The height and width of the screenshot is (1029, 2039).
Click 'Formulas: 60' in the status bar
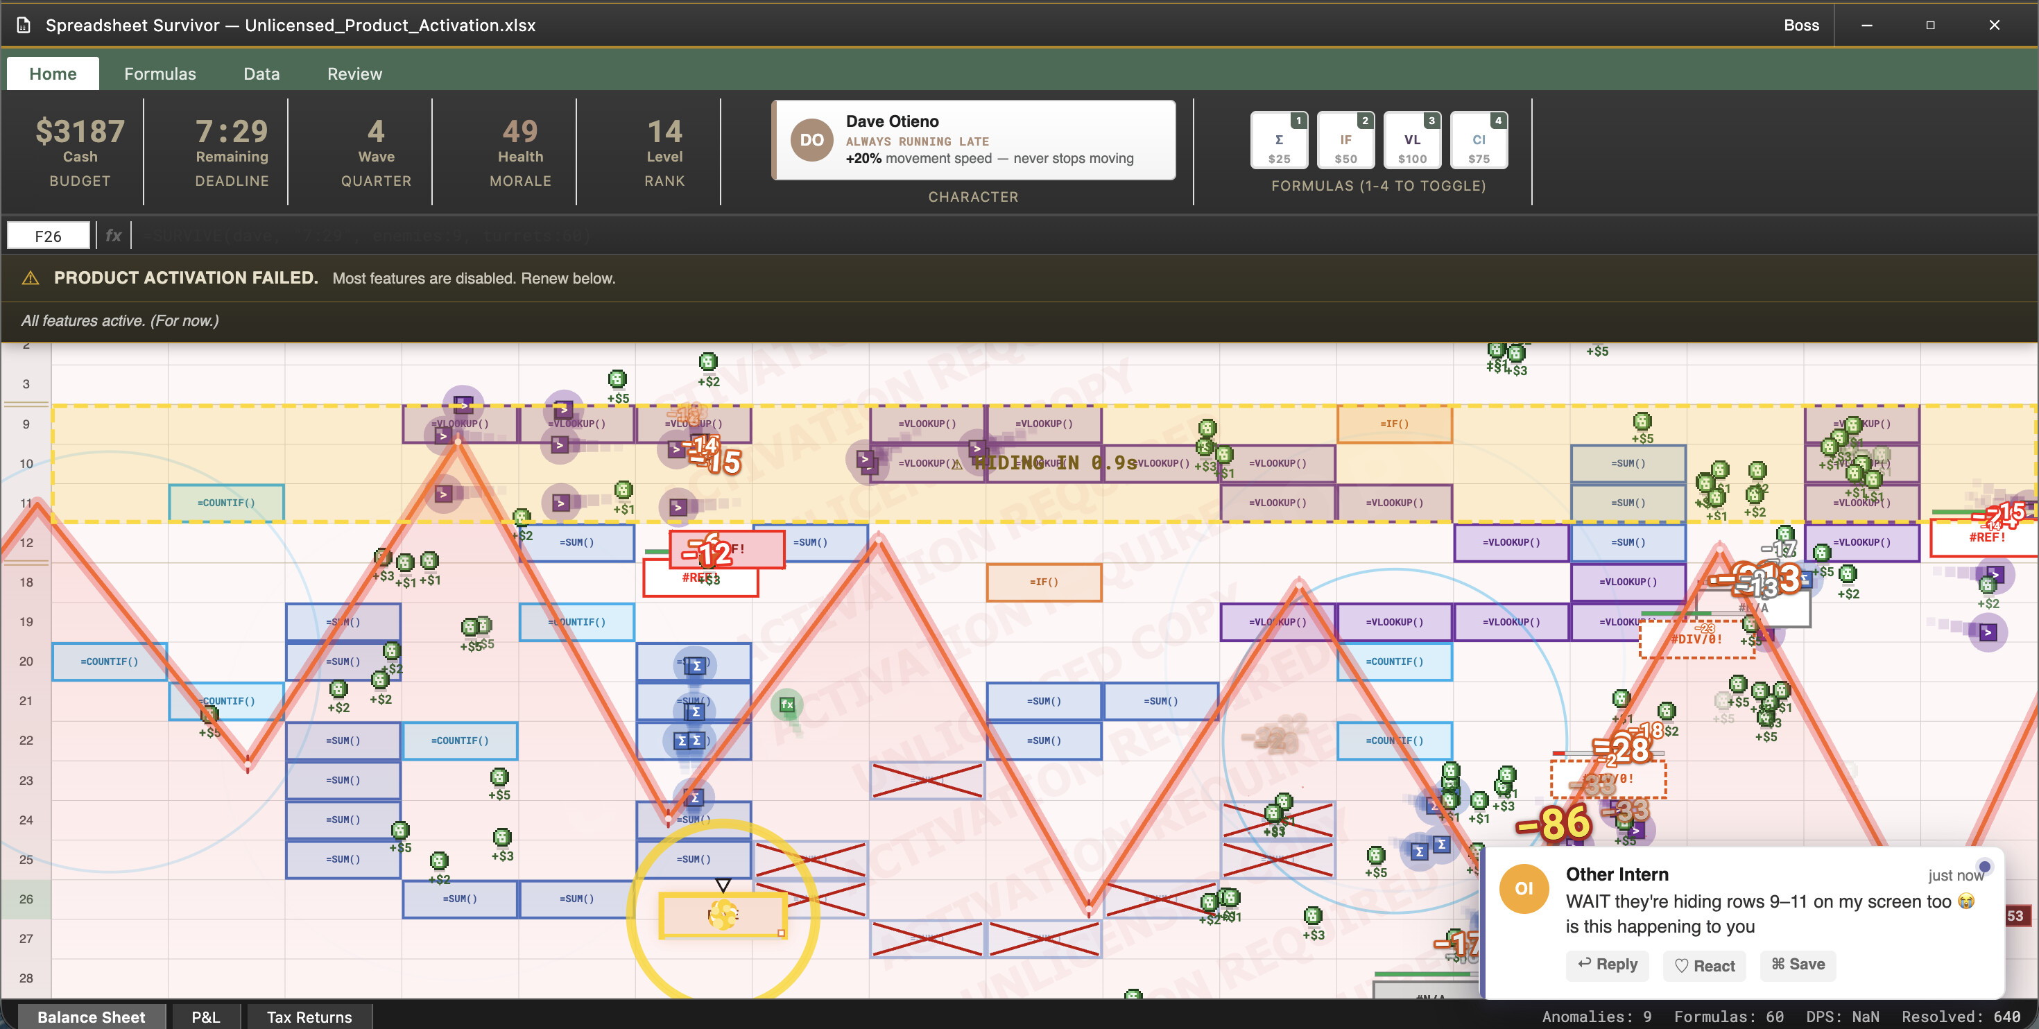(1729, 1017)
